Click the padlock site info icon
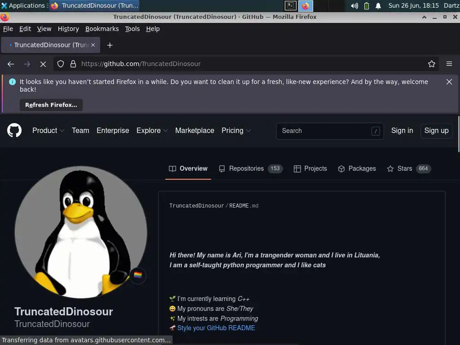Viewport: 460px width, 345px height. [73, 64]
